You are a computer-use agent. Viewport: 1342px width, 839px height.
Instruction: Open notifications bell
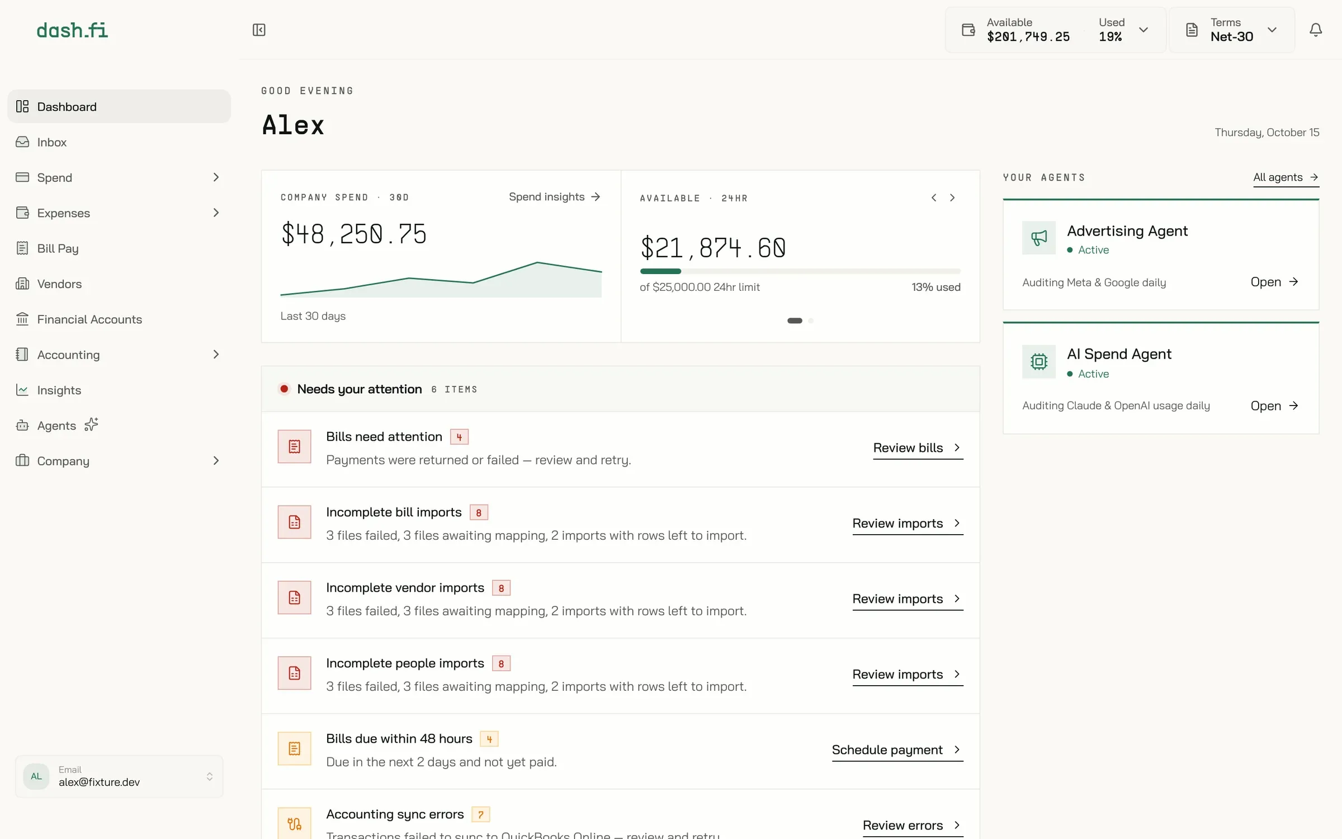(1316, 30)
